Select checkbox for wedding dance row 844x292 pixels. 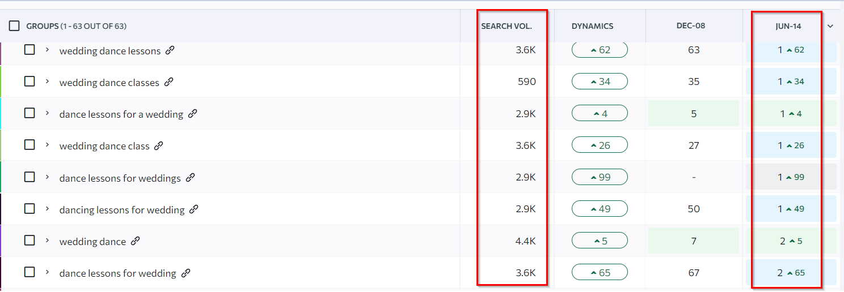pos(29,241)
